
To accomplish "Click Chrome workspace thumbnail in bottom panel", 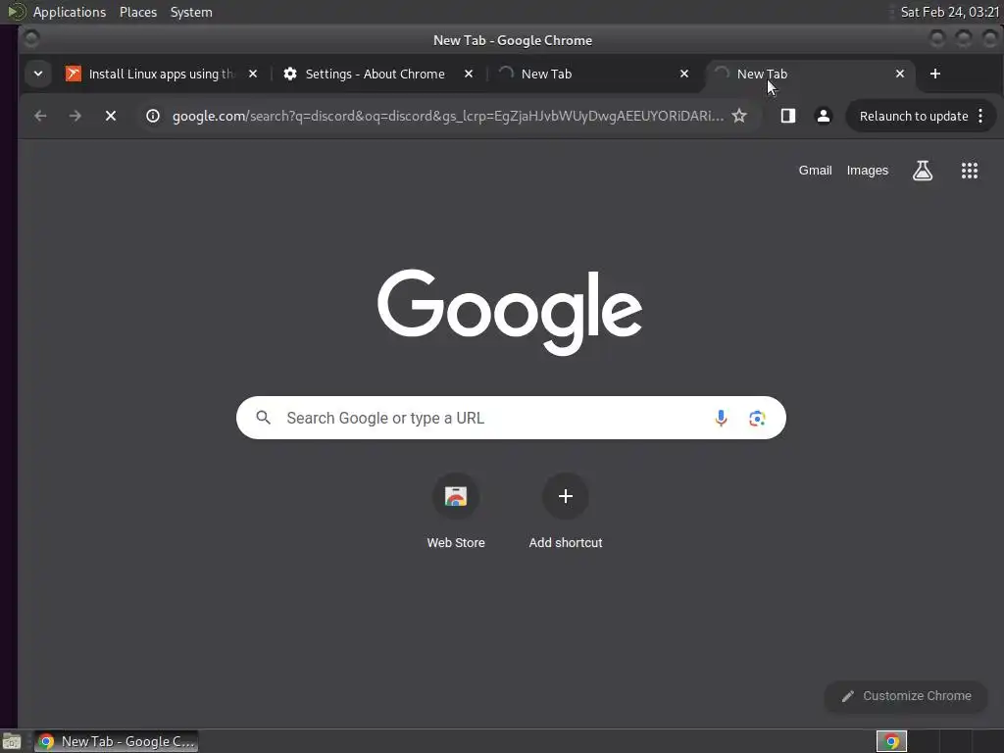I will 891,741.
